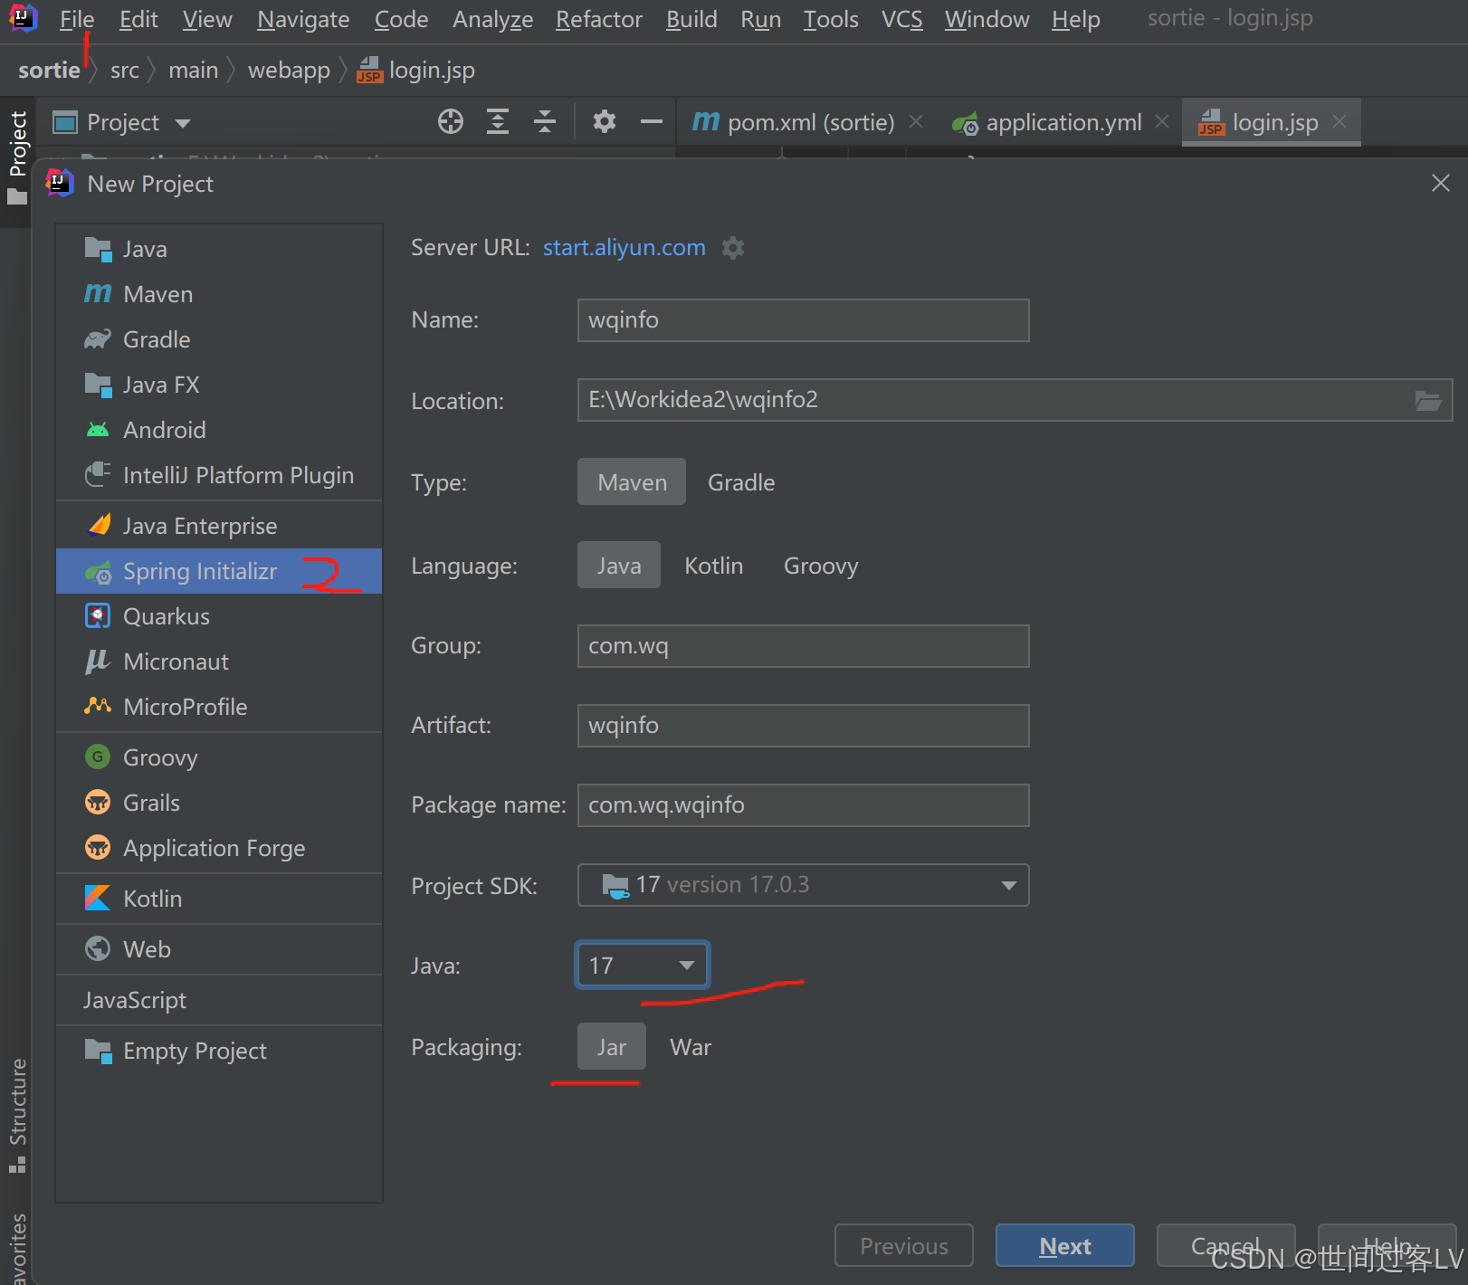Viewport: 1468px width, 1285px height.
Task: Click the Artifact input field
Action: tap(803, 726)
